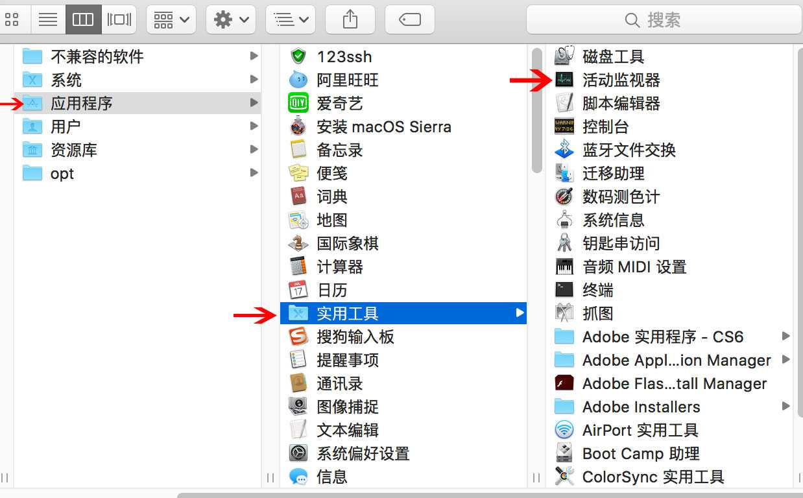Select the 日历 Calendar icon
This screenshot has height=498, width=803.
tap(298, 290)
